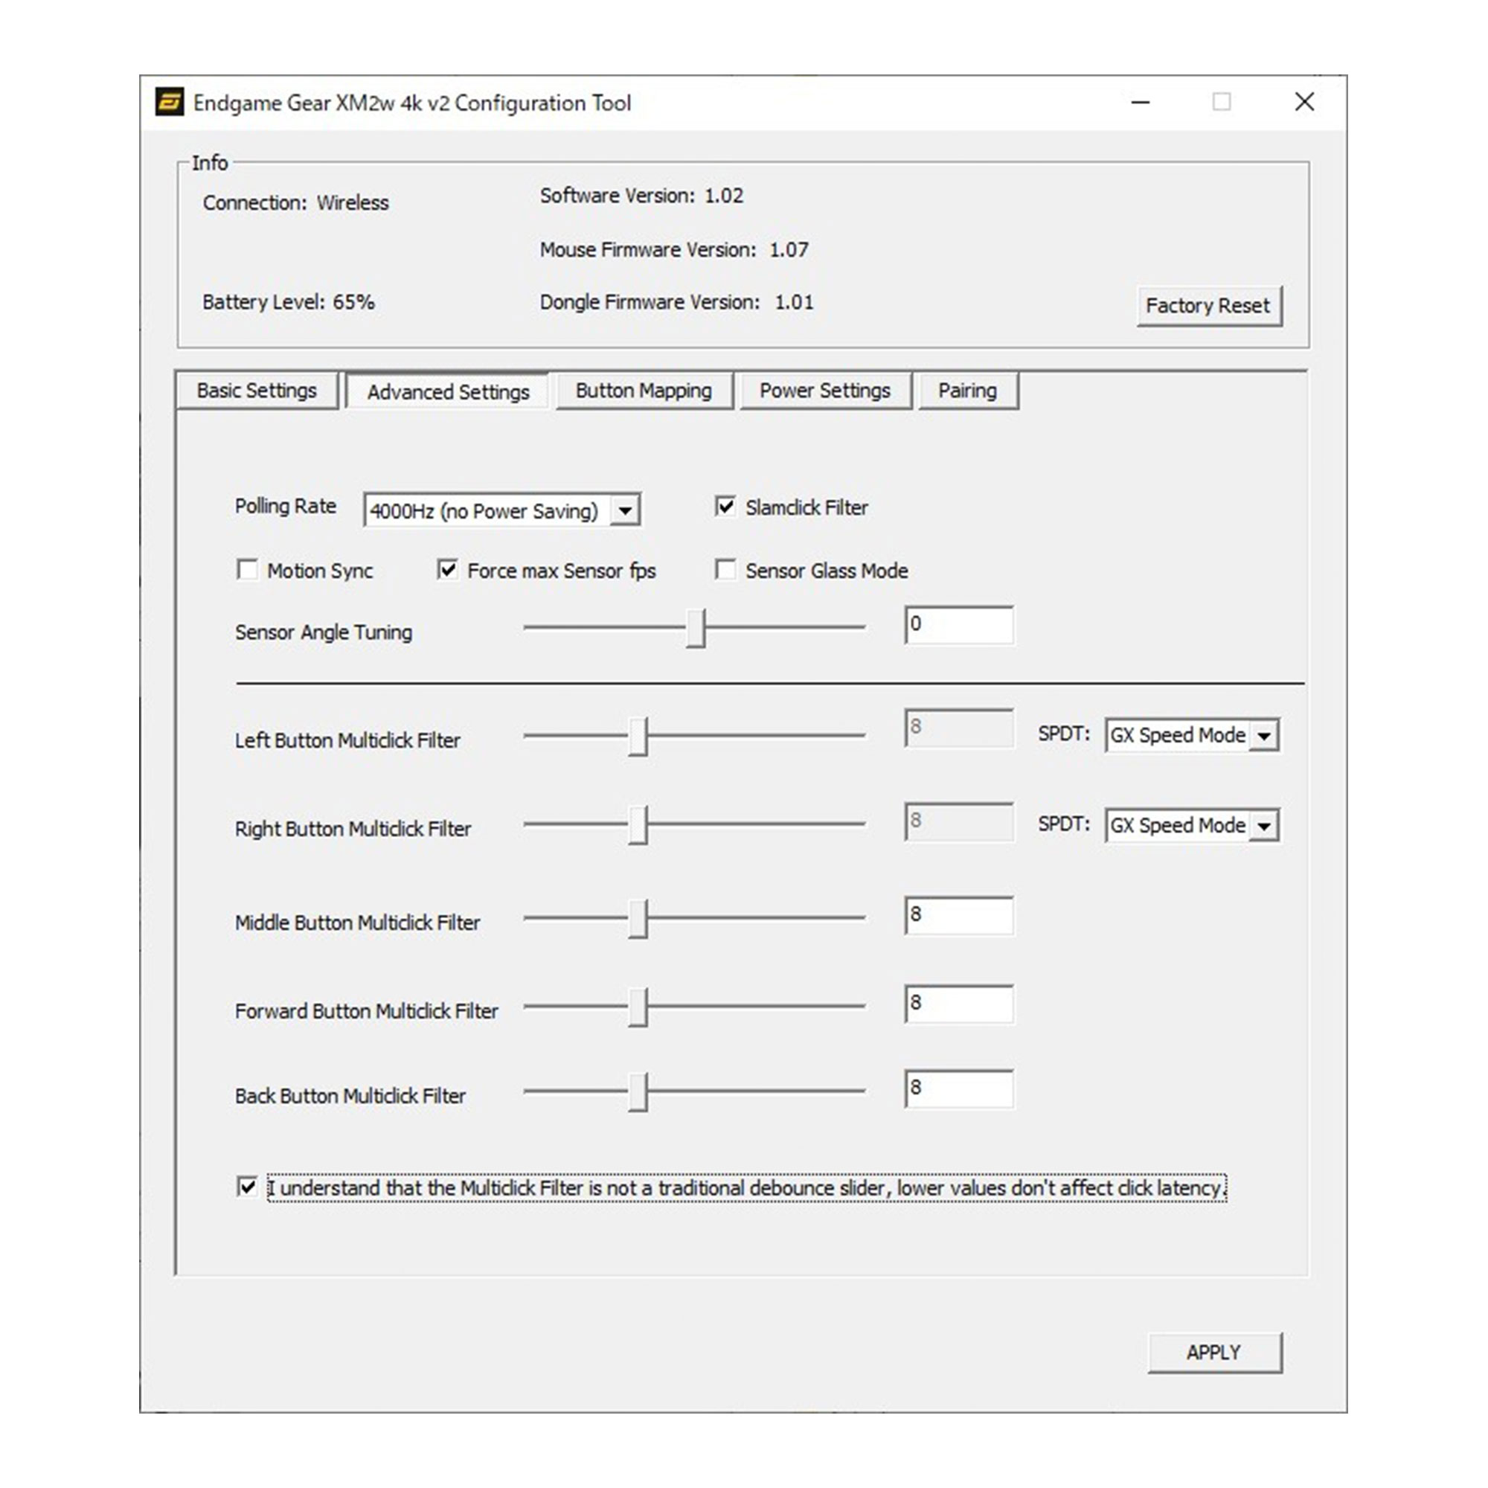Open the Button Mapping tab
The image size is (1488, 1488).
[x=643, y=391]
